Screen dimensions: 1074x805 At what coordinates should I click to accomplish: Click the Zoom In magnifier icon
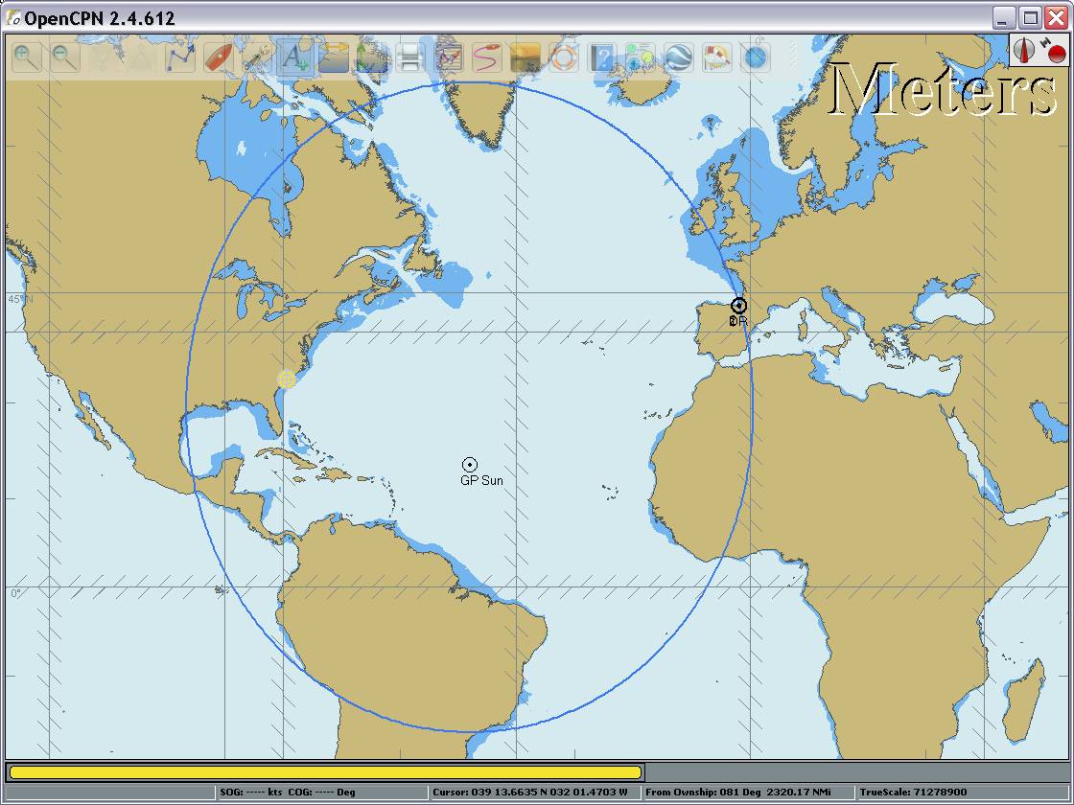[x=27, y=57]
